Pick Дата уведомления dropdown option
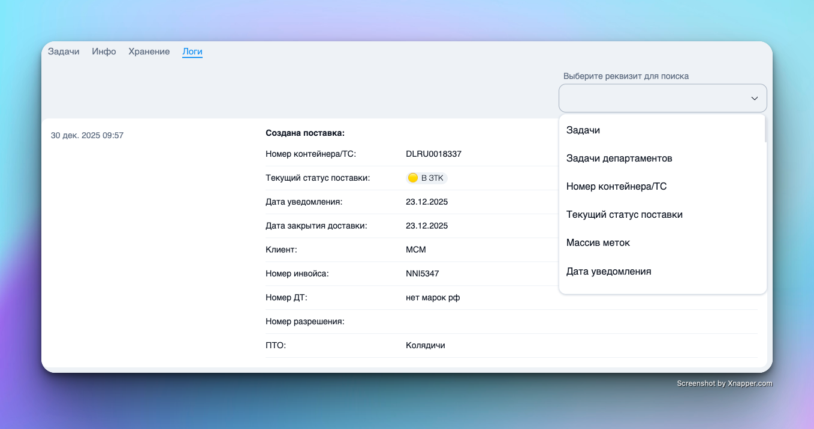 [662, 272]
